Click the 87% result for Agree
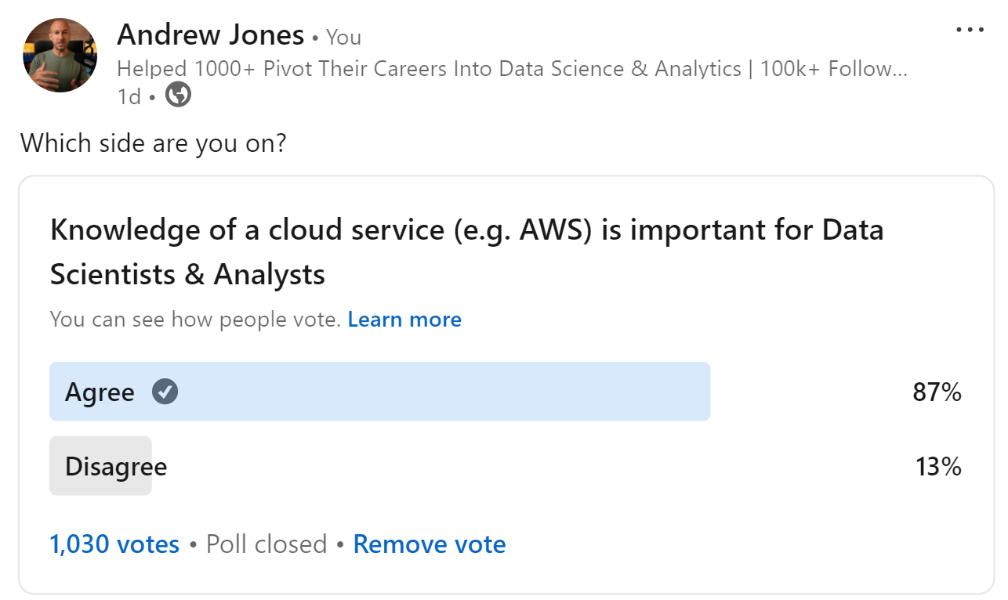Screen dimensions: 1008x600 click(937, 392)
